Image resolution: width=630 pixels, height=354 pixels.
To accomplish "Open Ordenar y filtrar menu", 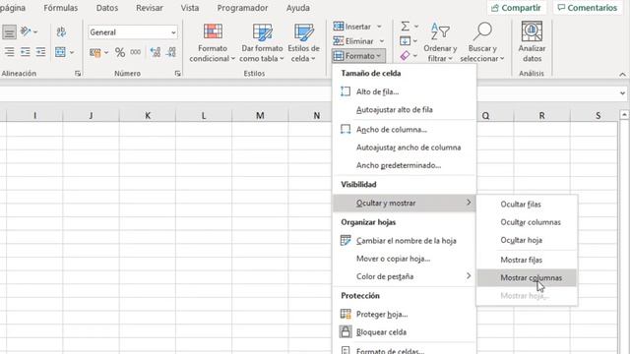I will [440, 42].
